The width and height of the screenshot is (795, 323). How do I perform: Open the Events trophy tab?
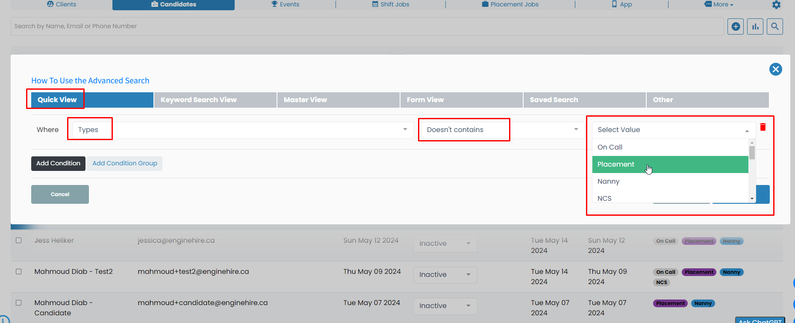(x=285, y=4)
